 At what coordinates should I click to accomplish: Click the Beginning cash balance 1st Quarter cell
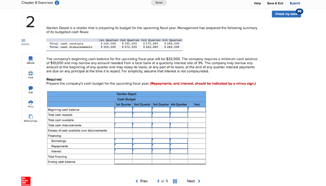[x=124, y=110]
